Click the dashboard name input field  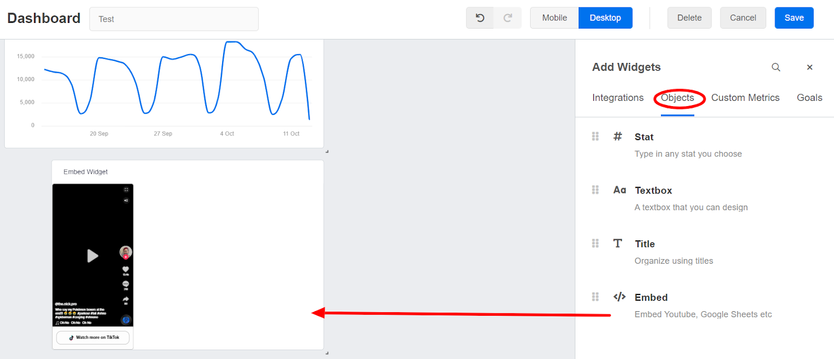174,18
